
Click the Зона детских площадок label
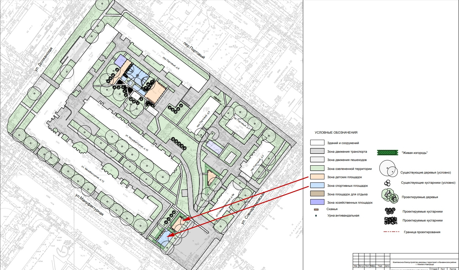[x=344, y=177]
